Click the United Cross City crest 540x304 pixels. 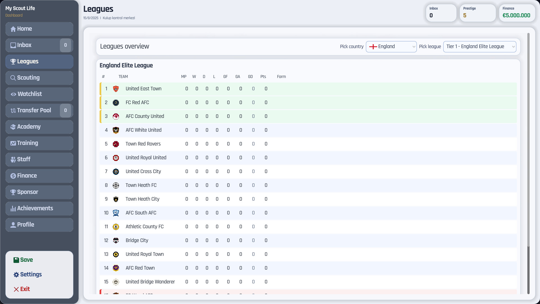pos(116,172)
